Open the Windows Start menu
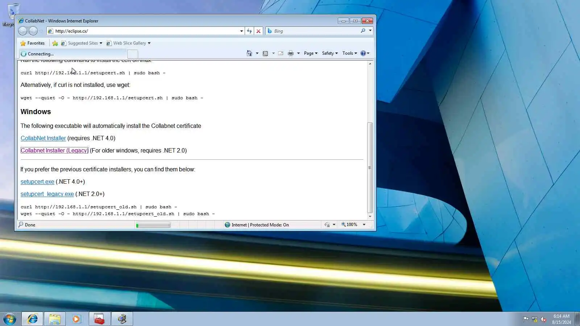The width and height of the screenshot is (580, 326). 10,319
